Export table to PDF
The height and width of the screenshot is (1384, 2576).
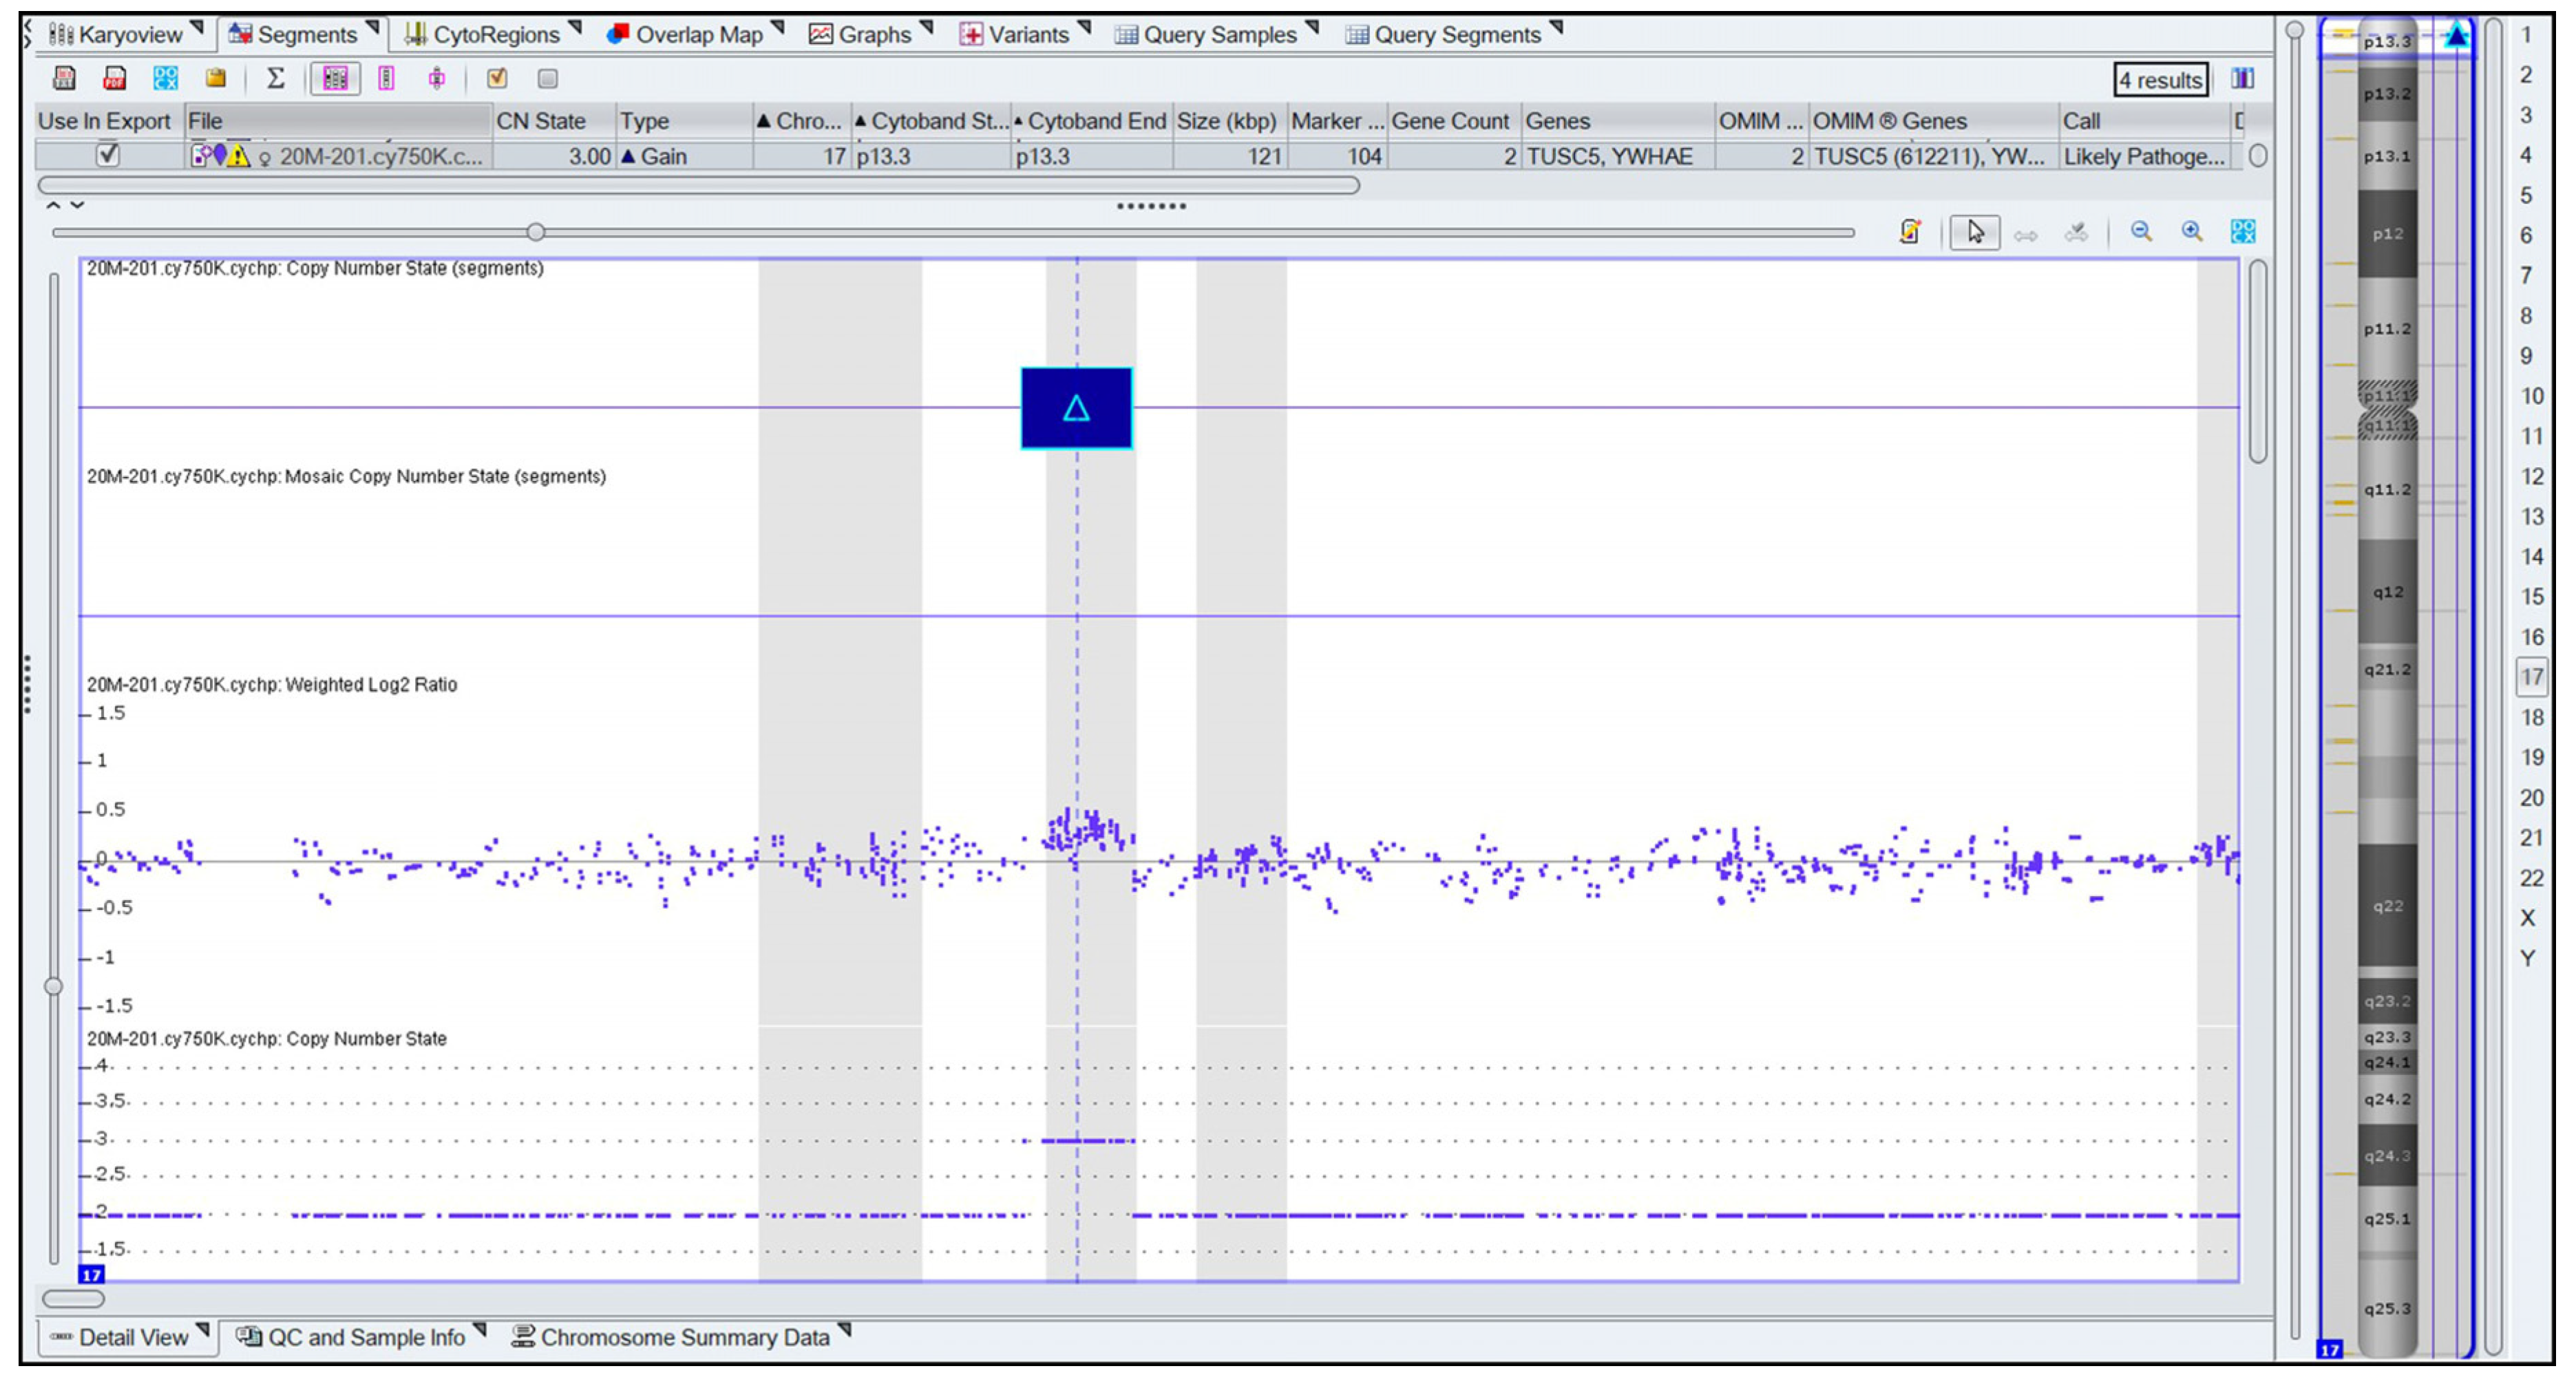tap(114, 78)
